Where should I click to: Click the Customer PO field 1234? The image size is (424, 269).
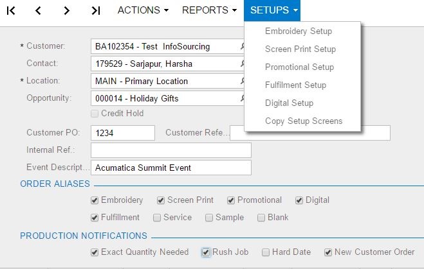[123, 133]
